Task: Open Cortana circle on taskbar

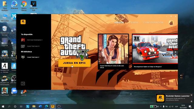Action: pos(15,106)
